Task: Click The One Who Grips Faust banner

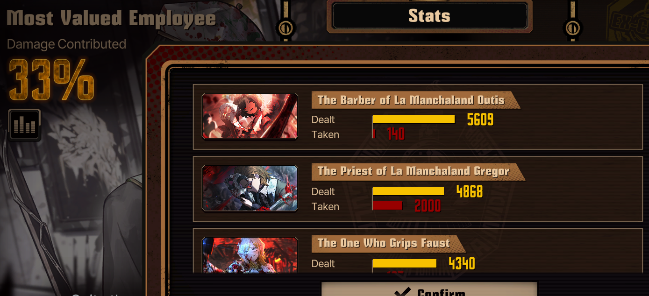Action: tap(388, 243)
